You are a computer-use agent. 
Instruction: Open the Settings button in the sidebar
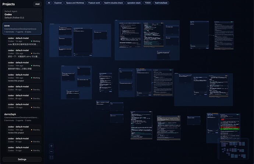coord(22,159)
